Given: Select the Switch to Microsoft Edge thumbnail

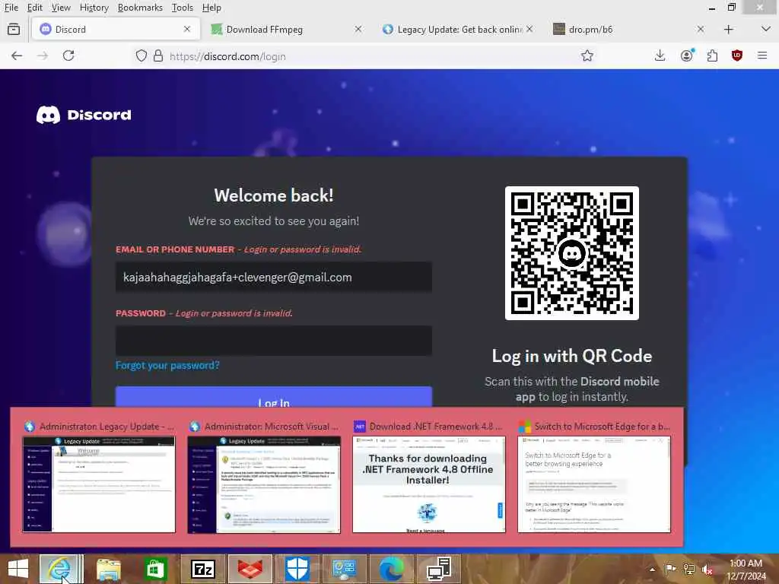Looking at the screenshot, I should pos(593,484).
